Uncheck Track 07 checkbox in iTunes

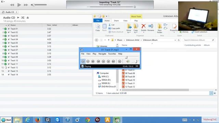[x=9, y=50]
